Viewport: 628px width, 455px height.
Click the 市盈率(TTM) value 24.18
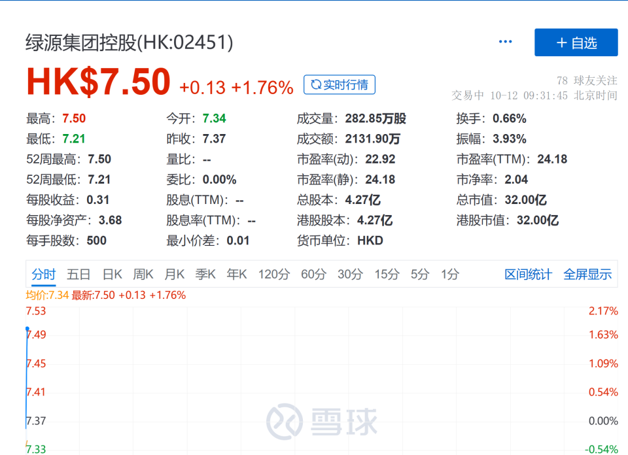click(552, 160)
